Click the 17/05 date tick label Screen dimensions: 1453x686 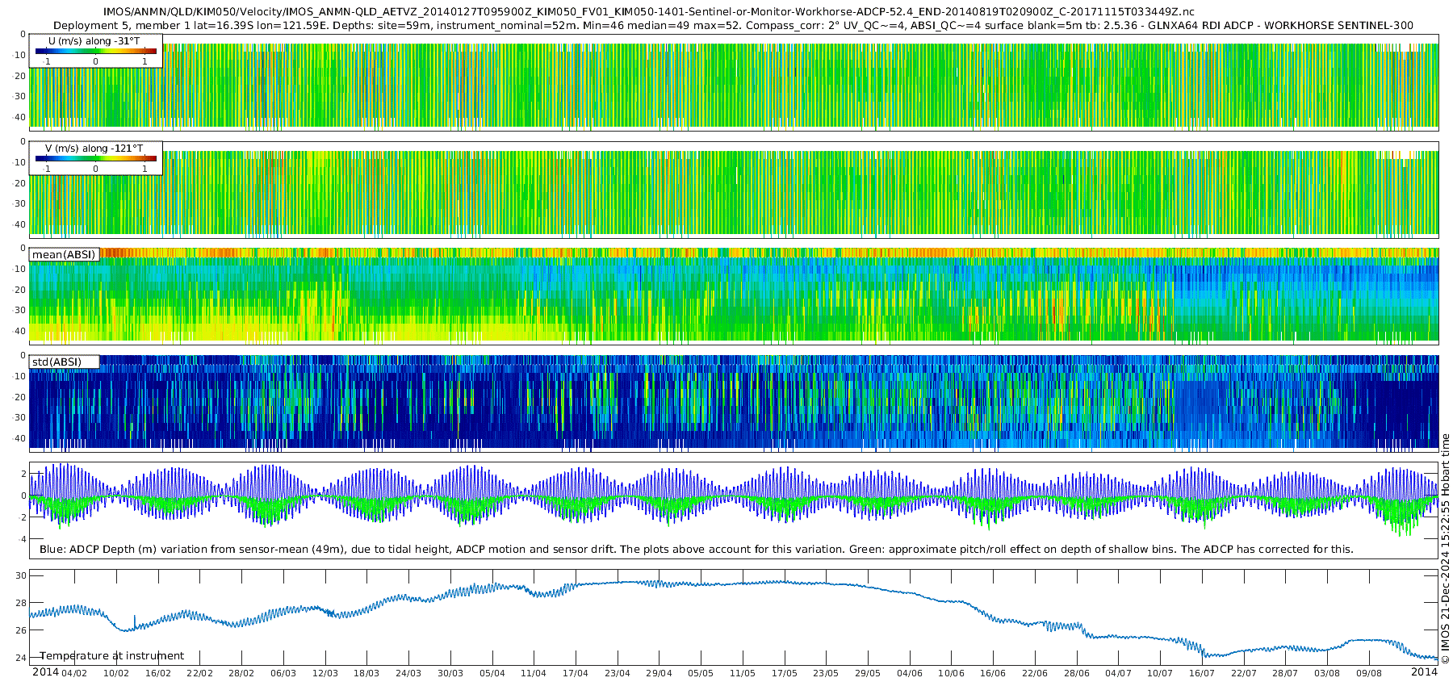784,673
